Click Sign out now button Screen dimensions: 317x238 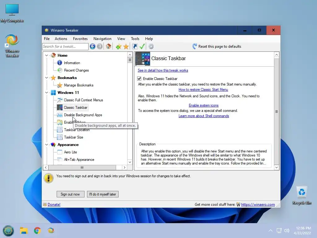click(x=70, y=194)
